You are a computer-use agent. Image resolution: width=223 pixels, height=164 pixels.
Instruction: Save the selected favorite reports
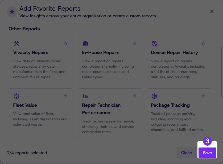(207, 153)
